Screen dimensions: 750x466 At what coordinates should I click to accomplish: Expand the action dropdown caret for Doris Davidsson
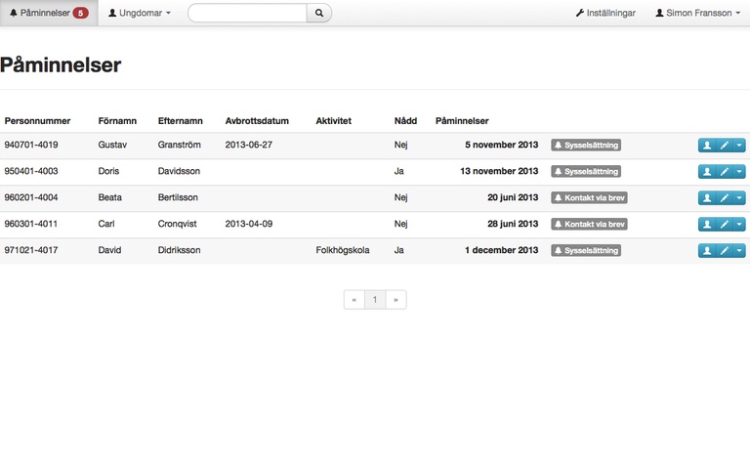[x=739, y=171]
